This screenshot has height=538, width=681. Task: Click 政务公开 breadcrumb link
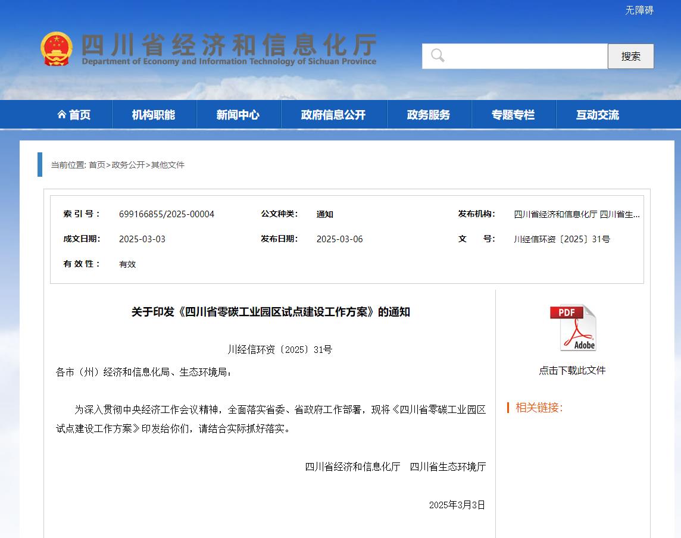click(128, 165)
